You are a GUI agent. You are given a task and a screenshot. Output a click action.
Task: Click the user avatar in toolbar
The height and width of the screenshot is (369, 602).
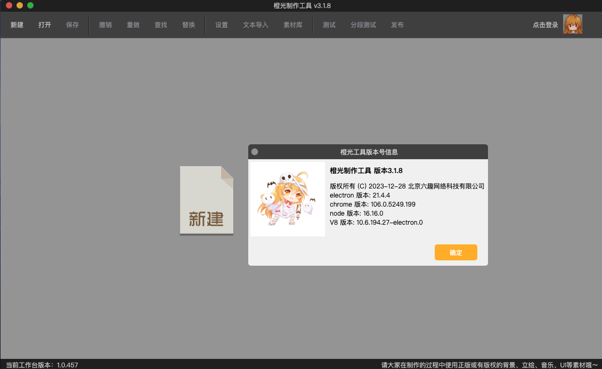(x=572, y=24)
